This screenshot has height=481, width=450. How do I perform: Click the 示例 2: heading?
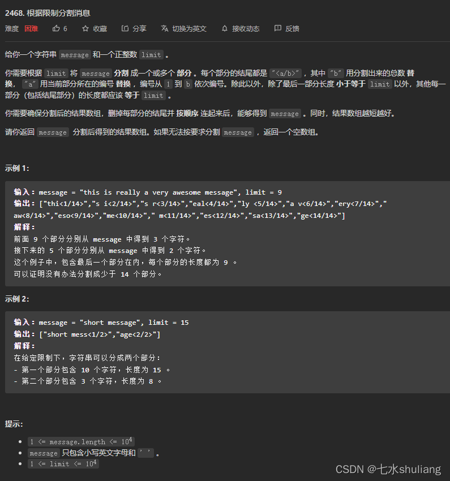(17, 299)
